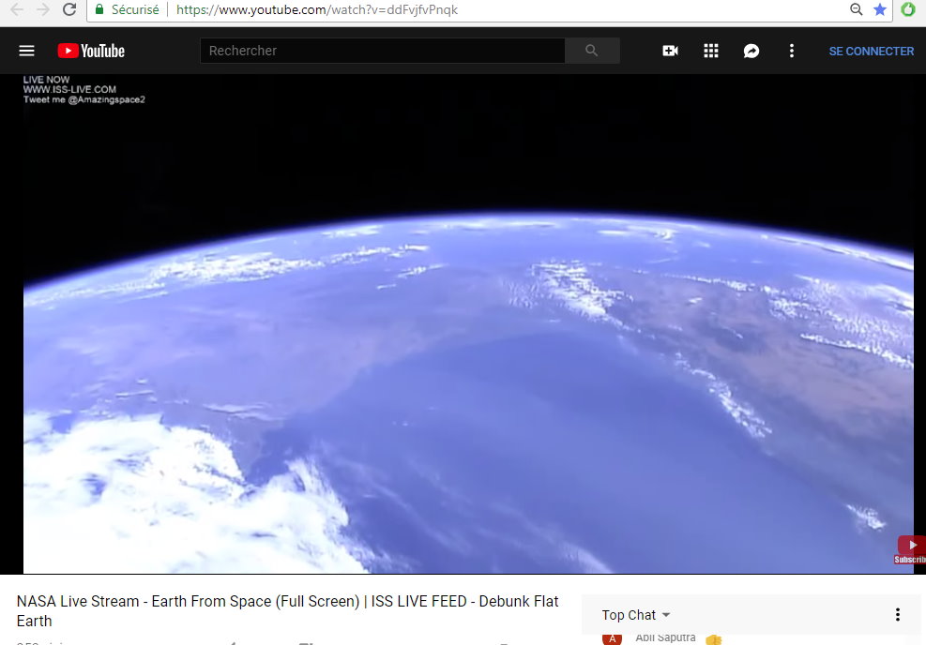Click the green browser extension icon
Image resolution: width=926 pixels, height=645 pixels.
[907, 9]
